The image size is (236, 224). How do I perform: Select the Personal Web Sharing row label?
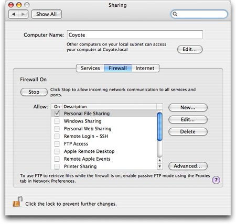click(x=88, y=129)
